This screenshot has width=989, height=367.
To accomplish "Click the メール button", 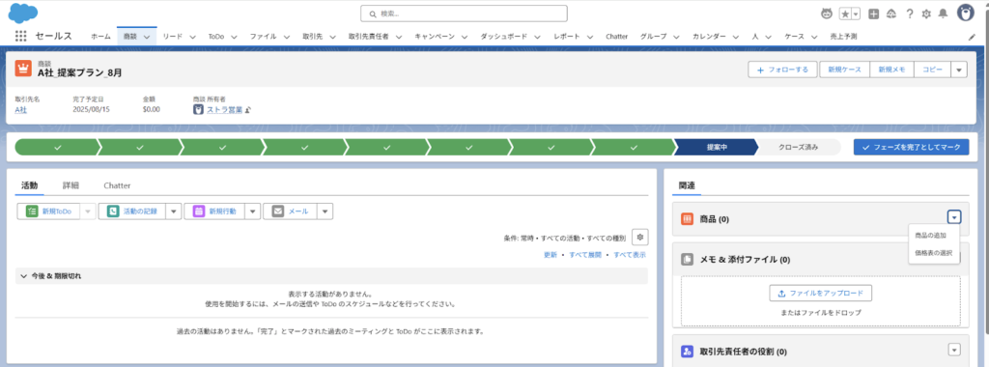I will coord(290,212).
